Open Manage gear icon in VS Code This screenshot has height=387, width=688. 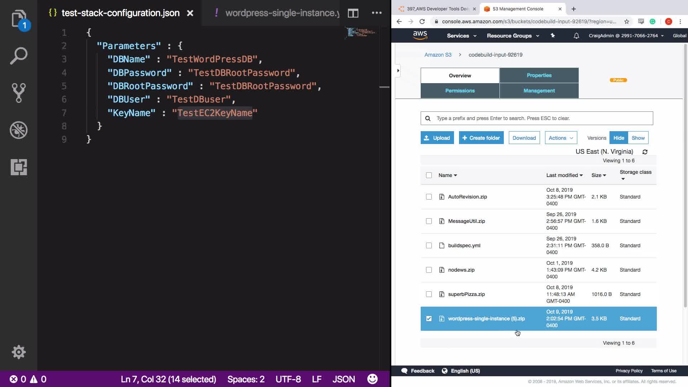[19, 352]
